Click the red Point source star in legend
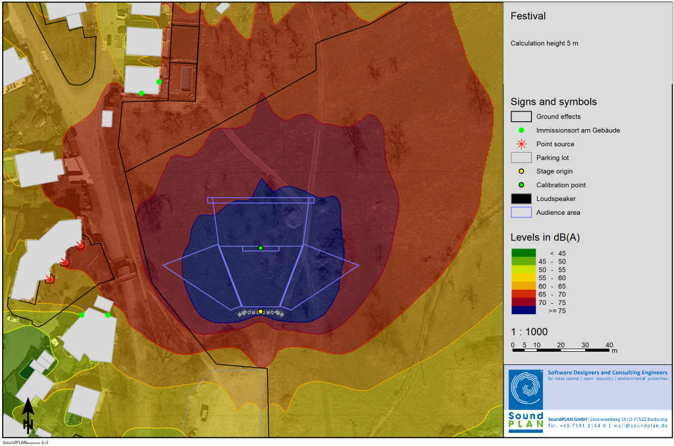This screenshot has width=674, height=446. (521, 144)
